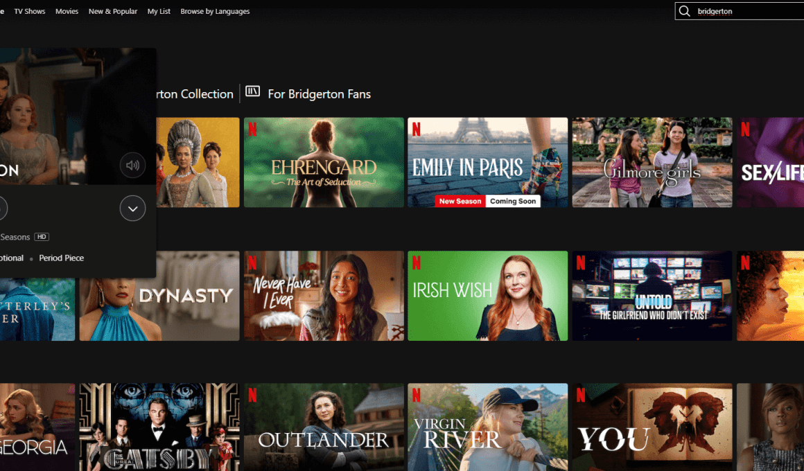Select Browse by Languages

(x=215, y=11)
